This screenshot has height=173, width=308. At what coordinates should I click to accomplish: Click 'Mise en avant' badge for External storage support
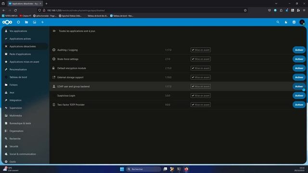pos(201,77)
